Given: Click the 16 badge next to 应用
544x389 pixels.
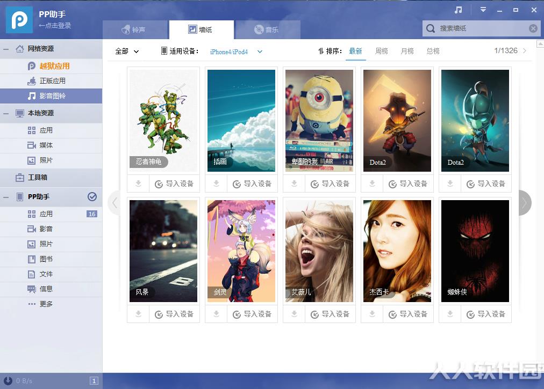Looking at the screenshot, I should point(92,214).
